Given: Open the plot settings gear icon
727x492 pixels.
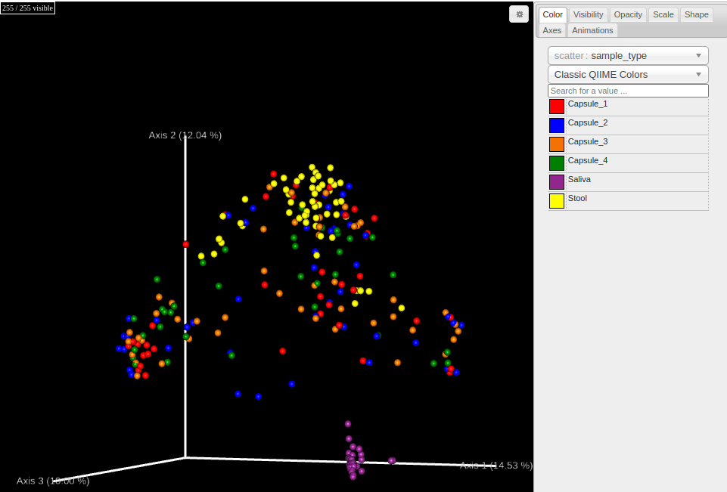Looking at the screenshot, I should (x=519, y=14).
